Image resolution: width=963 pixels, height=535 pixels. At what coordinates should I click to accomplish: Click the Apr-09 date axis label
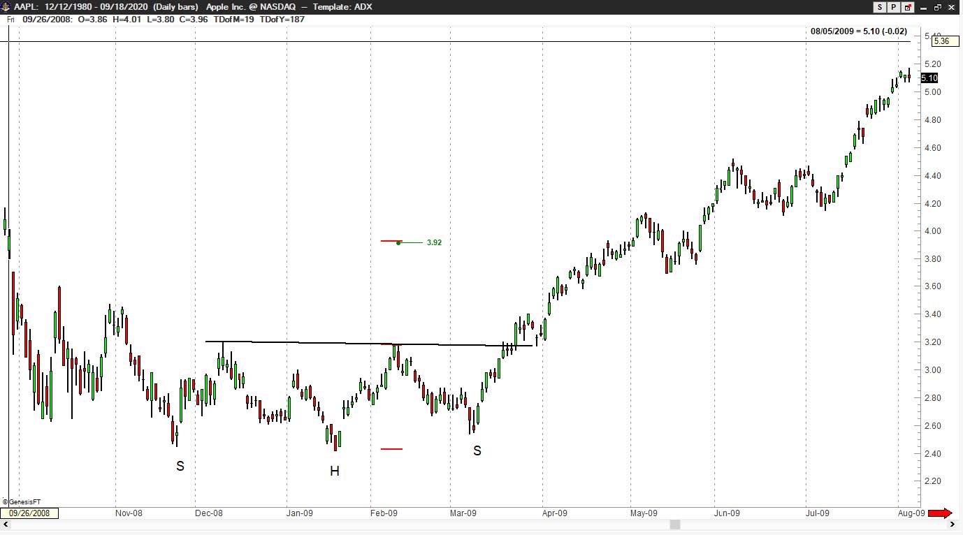(x=555, y=513)
